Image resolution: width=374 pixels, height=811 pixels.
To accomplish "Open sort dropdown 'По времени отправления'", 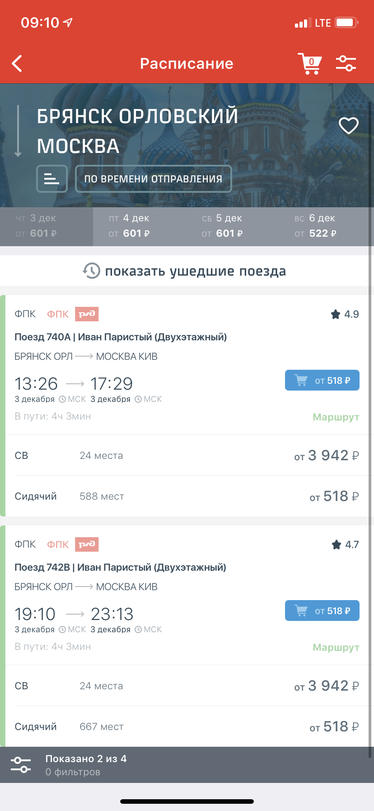I will coord(153,179).
